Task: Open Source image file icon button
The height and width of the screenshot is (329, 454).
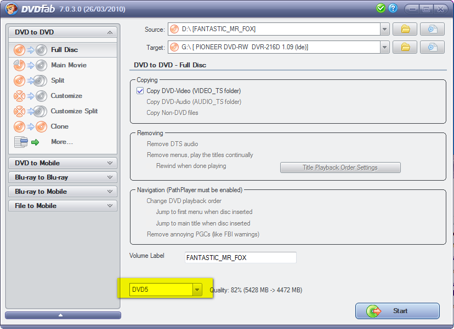Action: (432, 29)
